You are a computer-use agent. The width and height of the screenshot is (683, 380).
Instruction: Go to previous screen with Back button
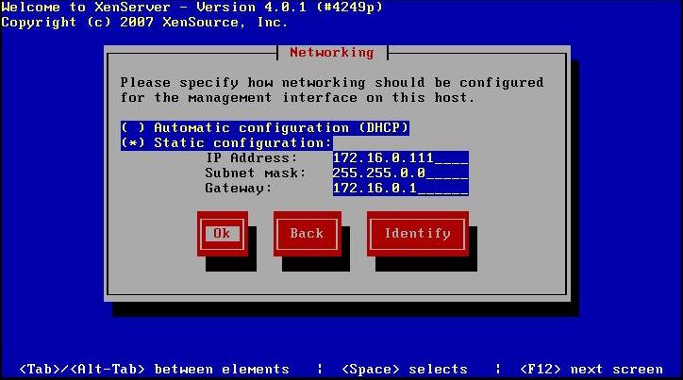tap(308, 234)
